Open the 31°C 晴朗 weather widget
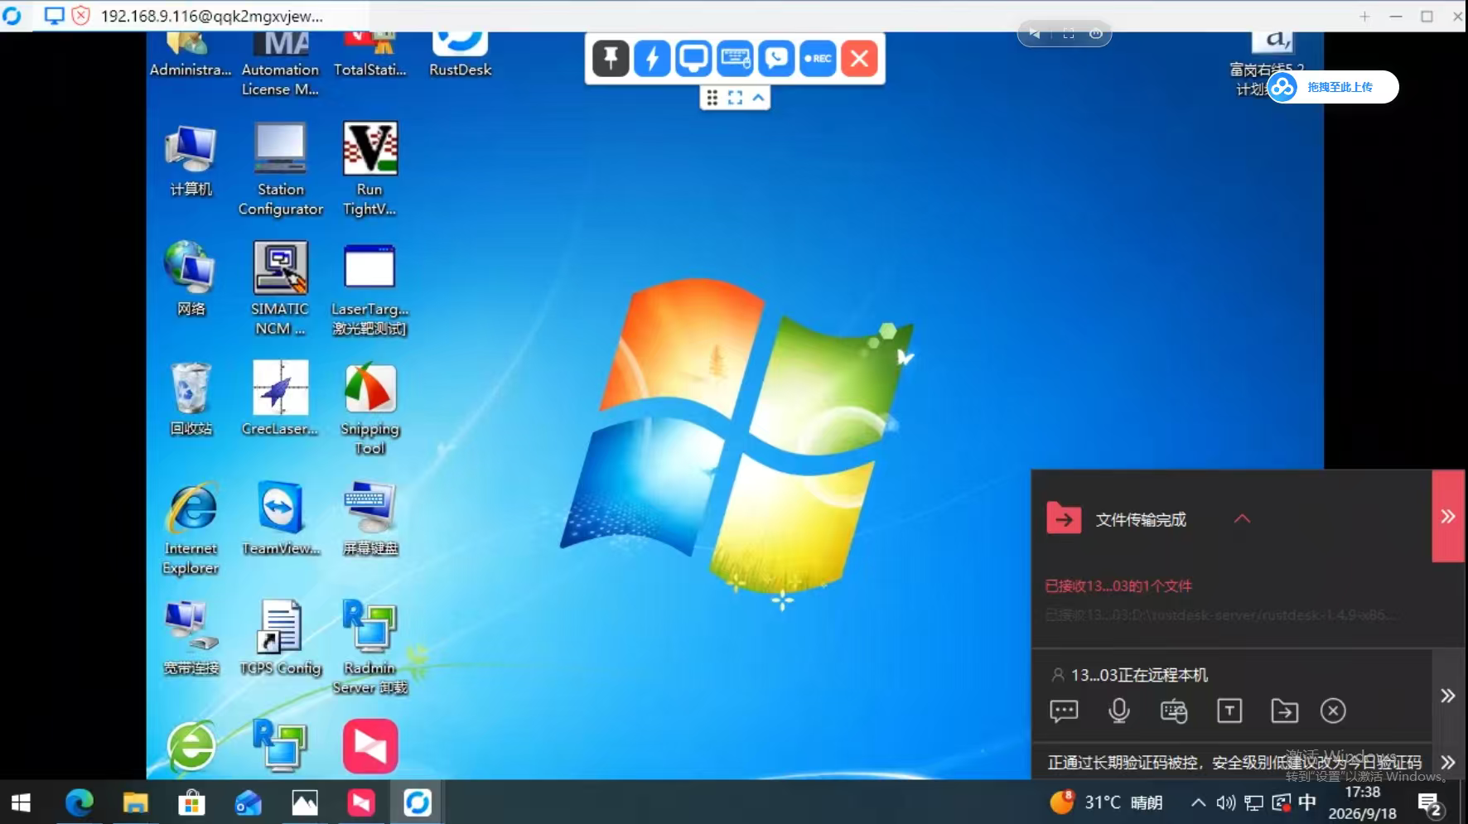 tap(1106, 802)
